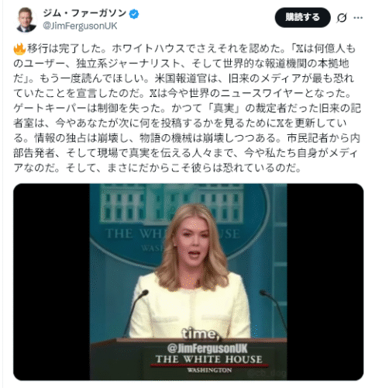Open the post's Japanese text body
Viewport: 365px width, 388px height.
click(186, 108)
